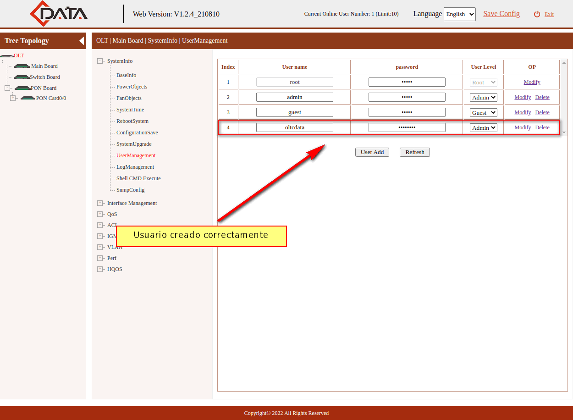Select the Main Board device icon
Screen dimensions: 573x420
22,66
